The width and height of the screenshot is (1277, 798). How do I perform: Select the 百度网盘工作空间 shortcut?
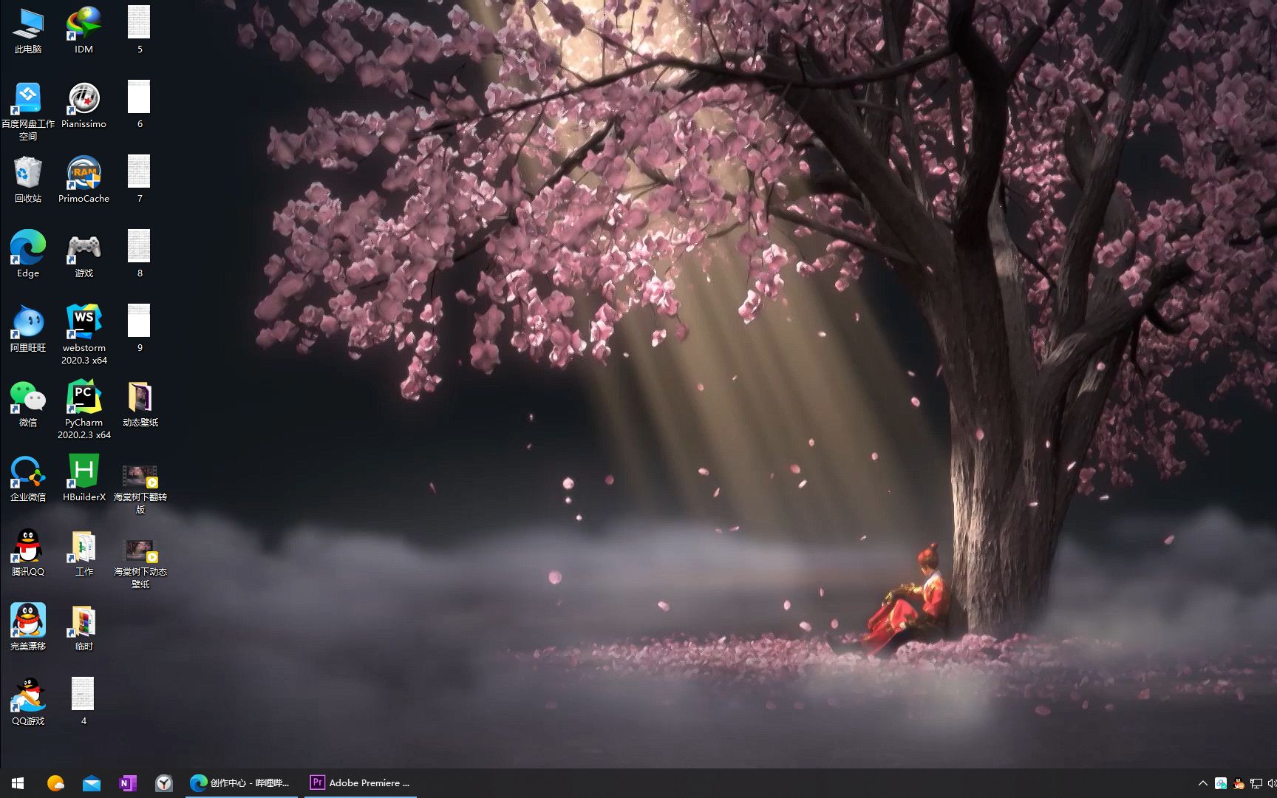[28, 111]
